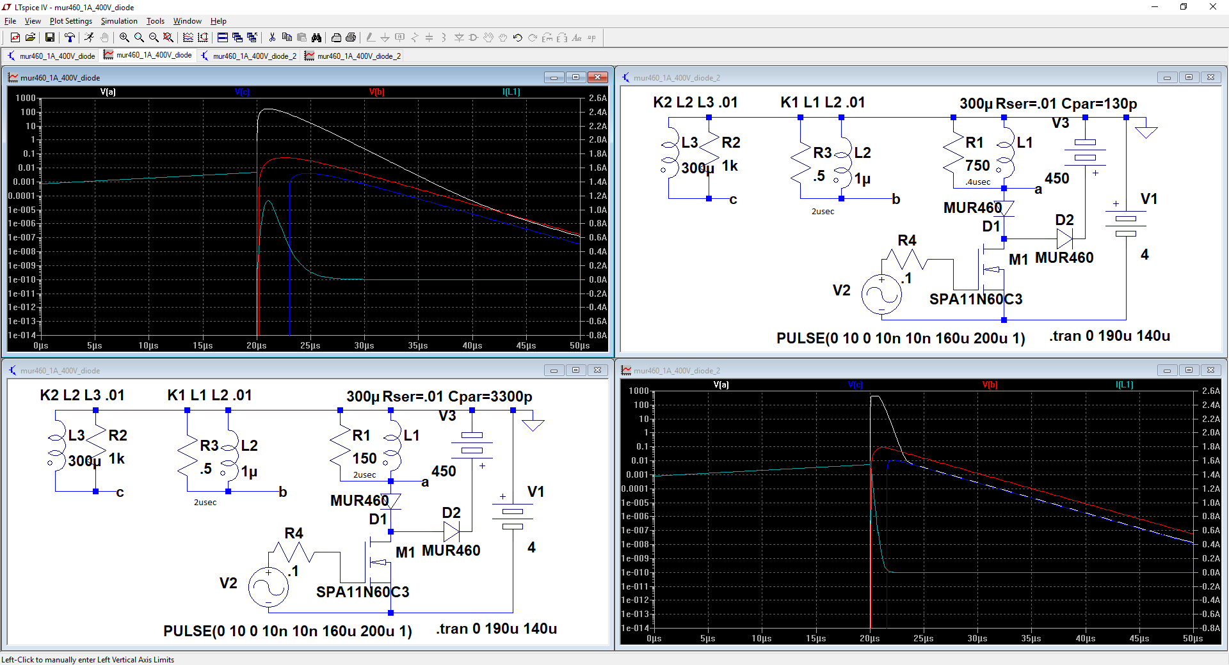1229x665 pixels.
Task: Select the Inductor tool icon
Action: (x=444, y=38)
